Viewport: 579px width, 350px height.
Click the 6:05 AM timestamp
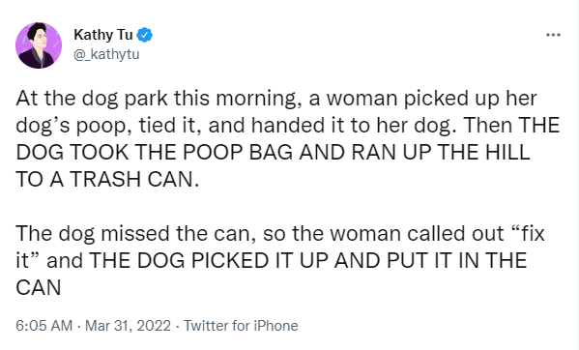tap(43, 326)
